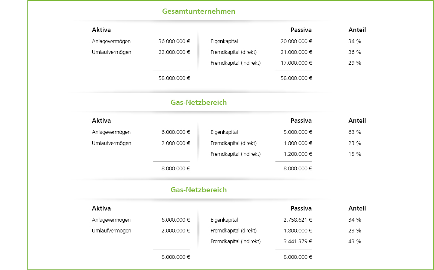434x270 pixels.
Task: Click Fremdkapital (indirekt) amount 3.441.379 €
Action: (x=297, y=241)
